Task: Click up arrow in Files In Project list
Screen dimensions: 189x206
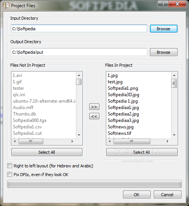Action: coord(174,75)
